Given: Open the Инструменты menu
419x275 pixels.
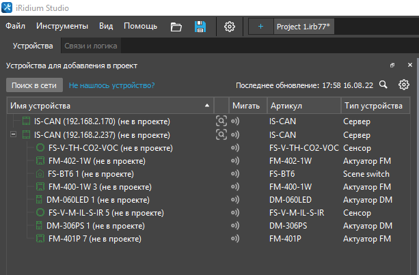Looking at the screenshot, I should click(x=62, y=27).
